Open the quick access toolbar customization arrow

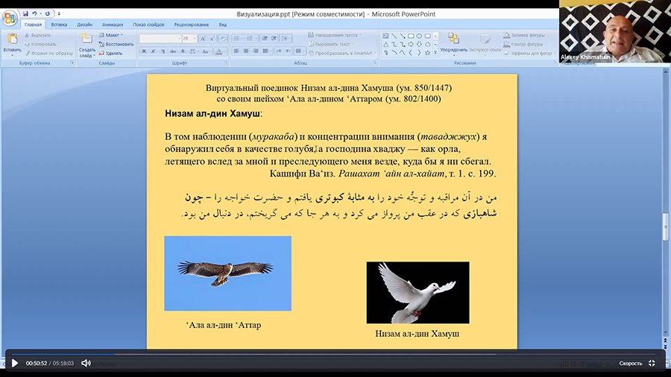point(59,13)
